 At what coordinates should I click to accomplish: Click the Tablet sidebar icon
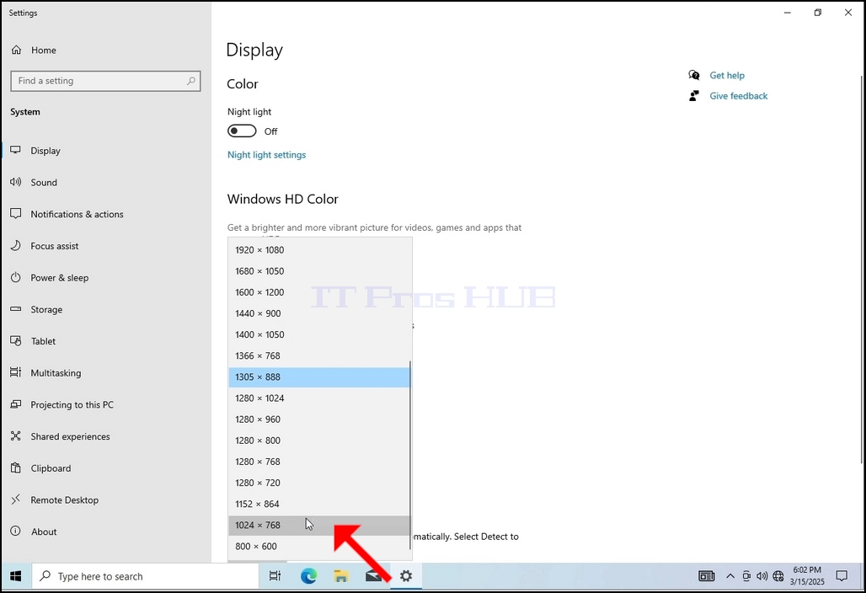16,340
